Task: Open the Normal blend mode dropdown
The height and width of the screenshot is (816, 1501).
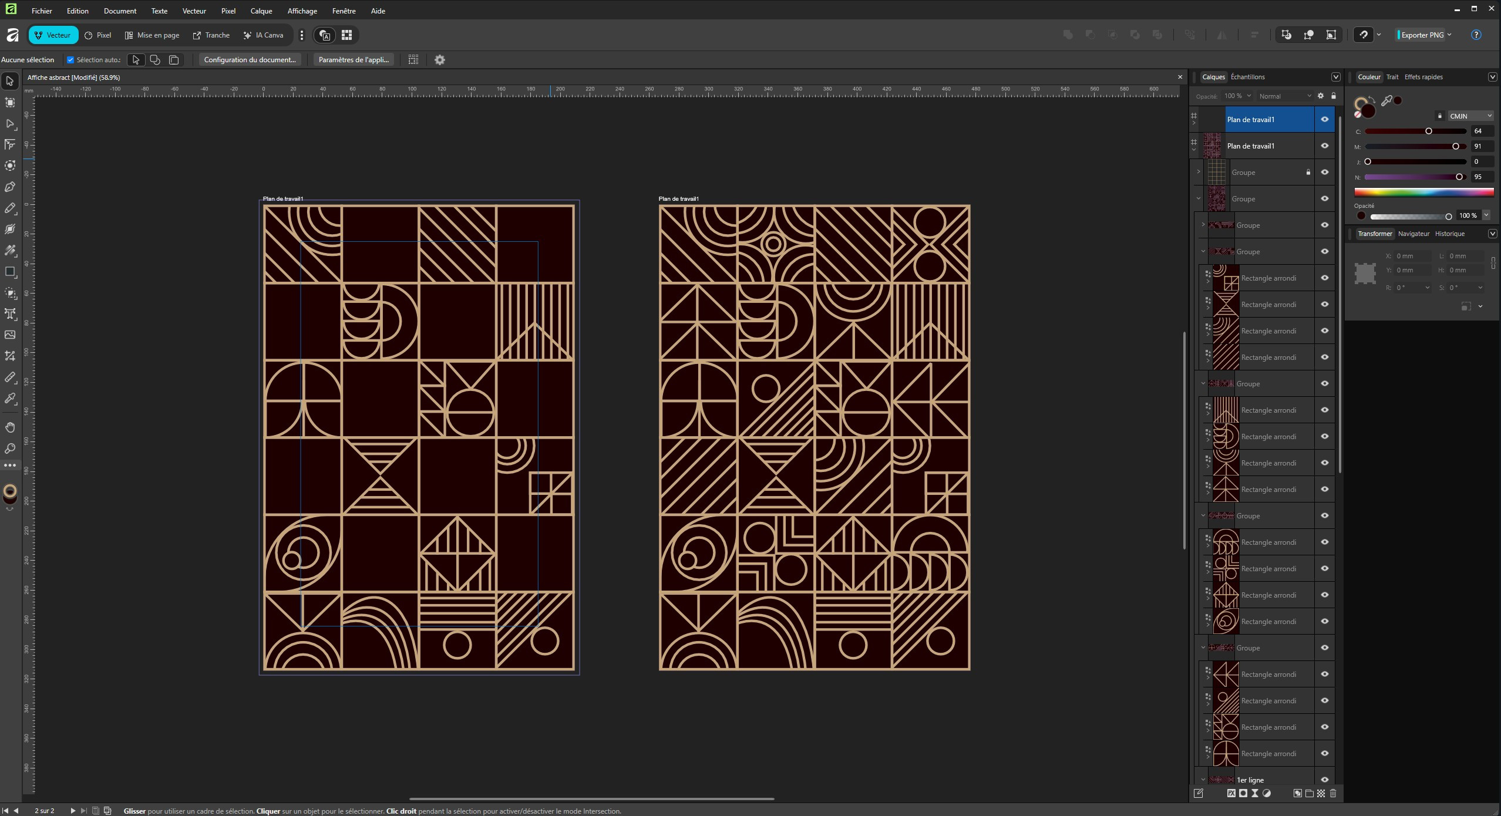Action: click(x=1284, y=96)
